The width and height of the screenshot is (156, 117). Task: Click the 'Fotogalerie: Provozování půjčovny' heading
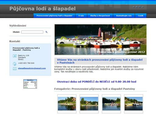click(x=94, y=89)
